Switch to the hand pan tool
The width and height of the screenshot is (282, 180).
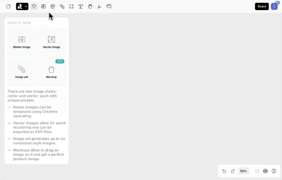(90, 6)
